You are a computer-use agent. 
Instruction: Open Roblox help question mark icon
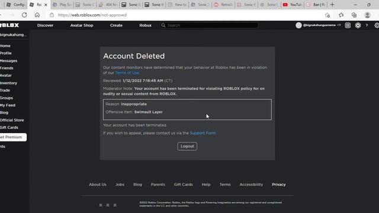(x=367, y=25)
